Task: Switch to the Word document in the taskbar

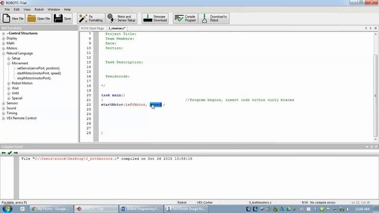Action: (x=141, y=209)
